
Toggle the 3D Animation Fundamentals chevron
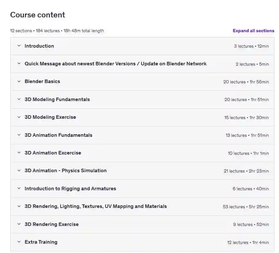[x=19, y=135]
